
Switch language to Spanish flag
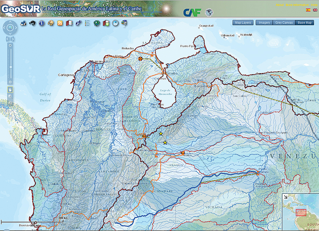[x=308, y=10]
